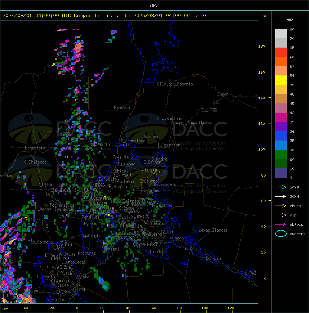Click the 'Clla.del_Rosario' map label
309x313 pixels.
(x=175, y=84)
